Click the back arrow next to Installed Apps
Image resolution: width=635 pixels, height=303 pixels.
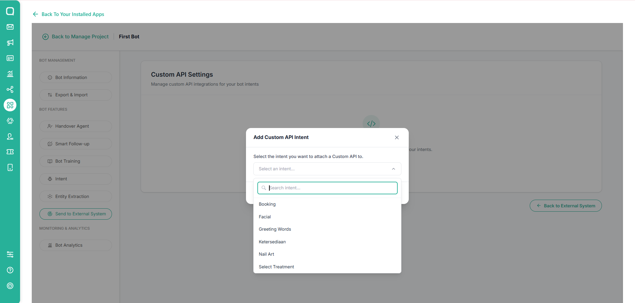(35, 14)
